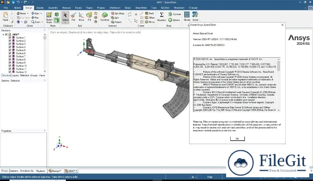
Task: Uncheck Surface 1 visibility checkbox
Action: pyautogui.click(x=10, y=38)
